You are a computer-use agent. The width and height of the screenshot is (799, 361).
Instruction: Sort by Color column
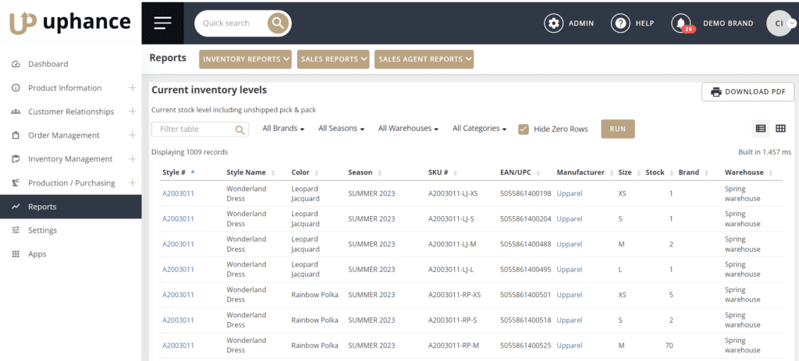point(305,172)
